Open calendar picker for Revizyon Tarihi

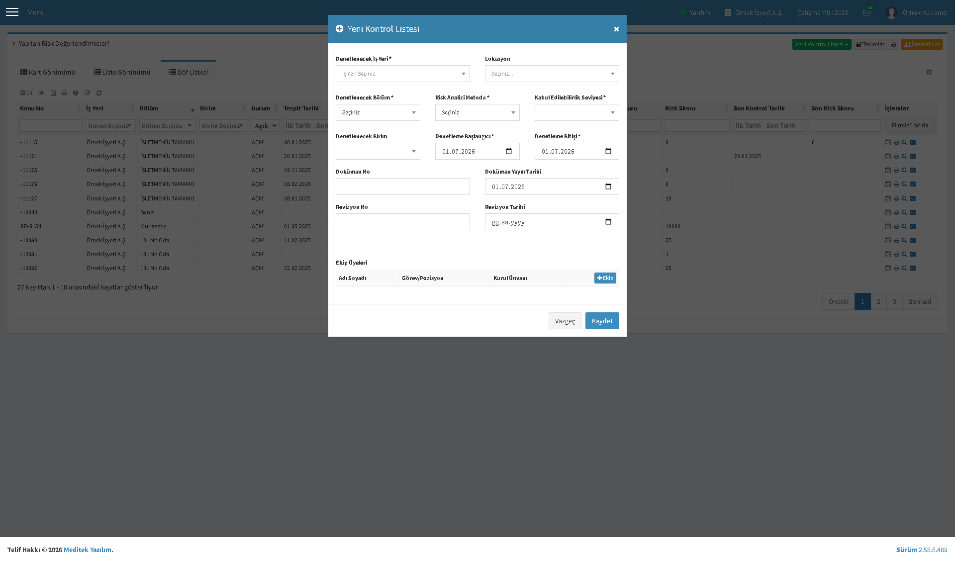tap(608, 222)
